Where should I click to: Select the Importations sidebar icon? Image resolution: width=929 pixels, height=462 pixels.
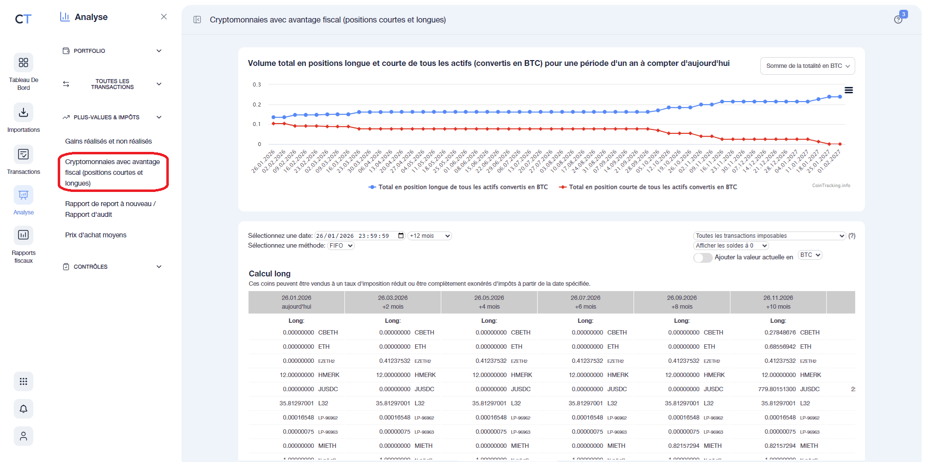(x=23, y=112)
